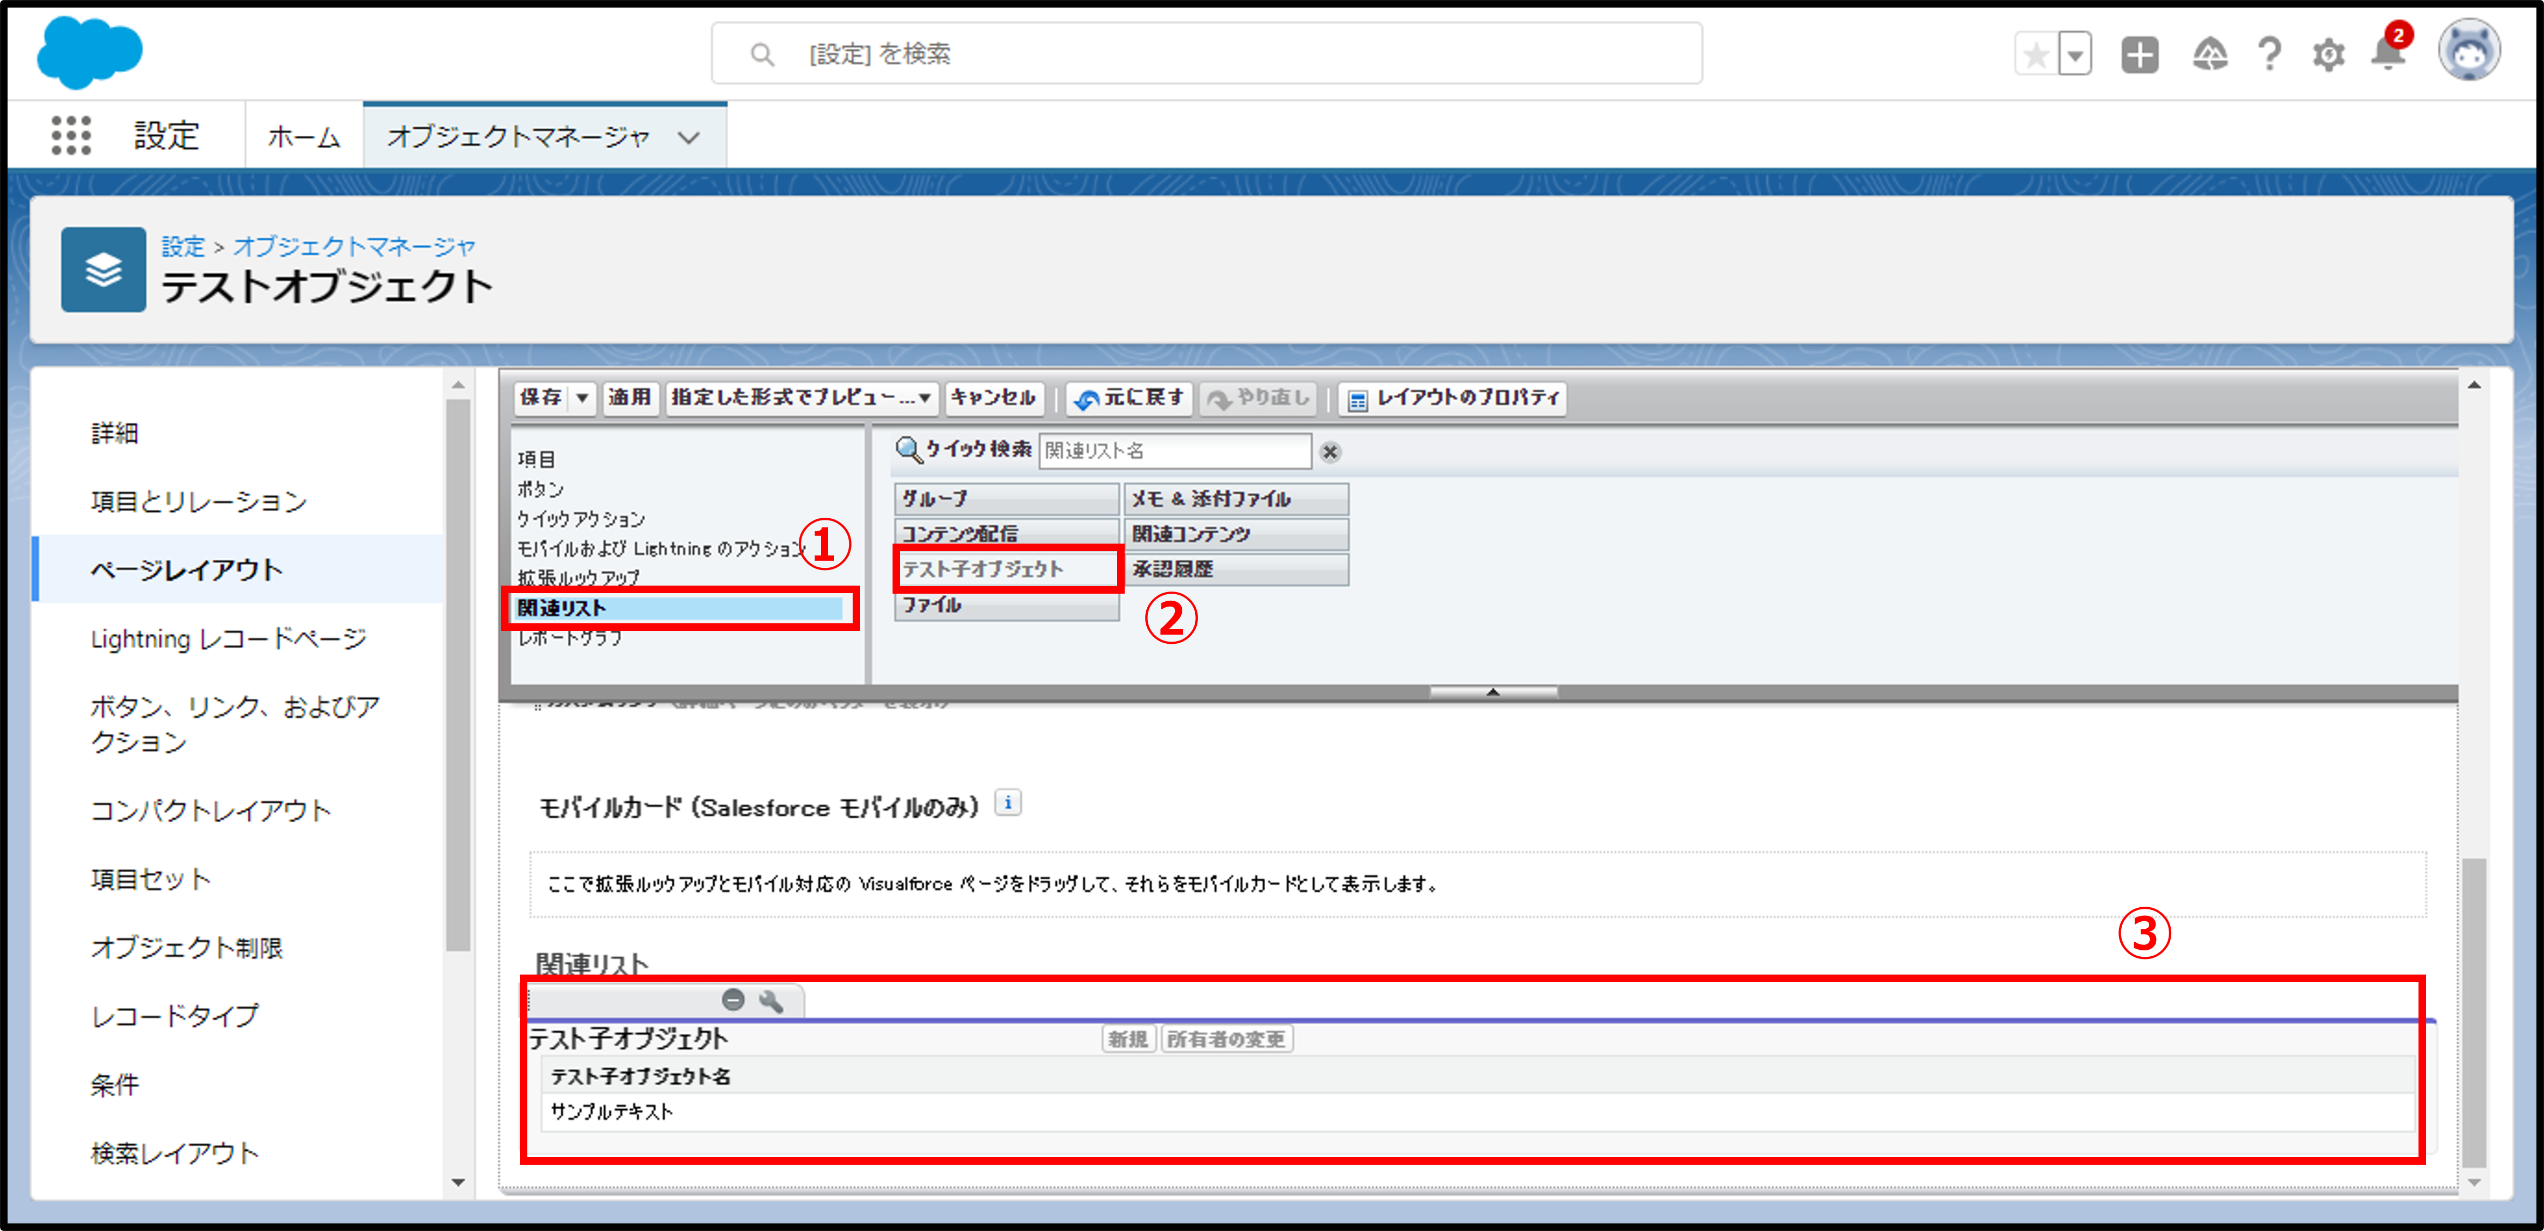This screenshot has width=2544, height=1231.
Task: Click the minus remove icon on related list
Action: click(x=733, y=1000)
